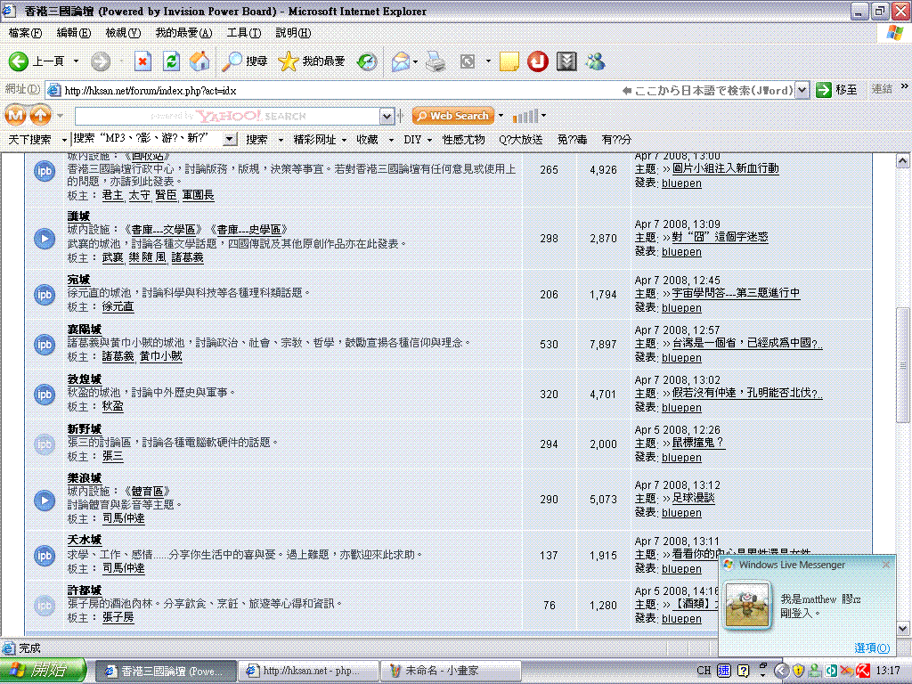Click the blue arrow icon beside 樂浪城
The width and height of the screenshot is (912, 684).
point(45,501)
